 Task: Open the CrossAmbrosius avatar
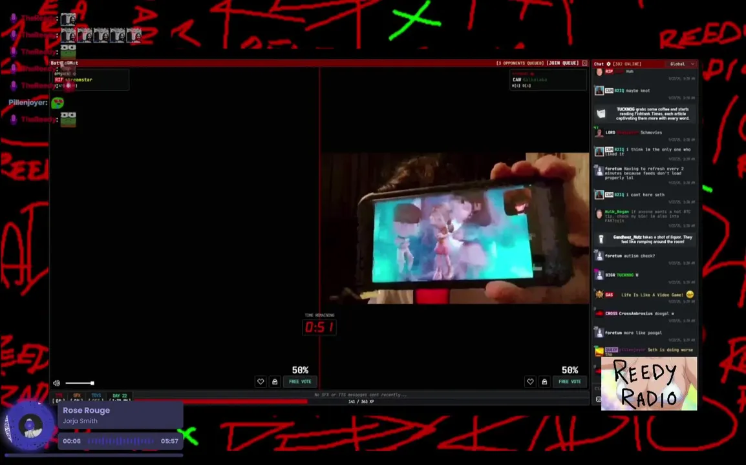(x=599, y=313)
